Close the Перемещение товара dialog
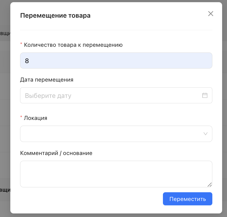 pyautogui.click(x=210, y=14)
